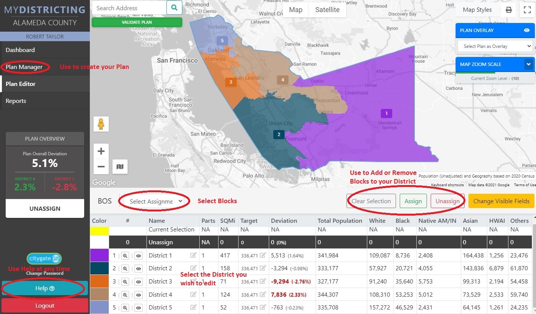
Task: Open Plan Manager in the sidebar
Action: [x=25, y=67]
